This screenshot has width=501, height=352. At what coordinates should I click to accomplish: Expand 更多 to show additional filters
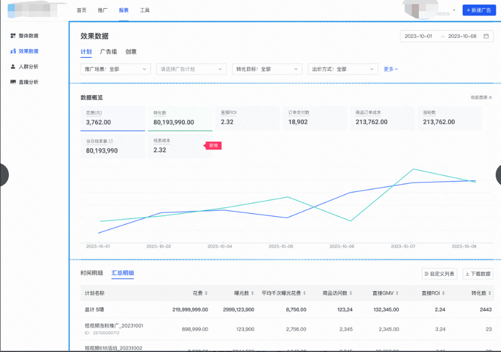(391, 69)
